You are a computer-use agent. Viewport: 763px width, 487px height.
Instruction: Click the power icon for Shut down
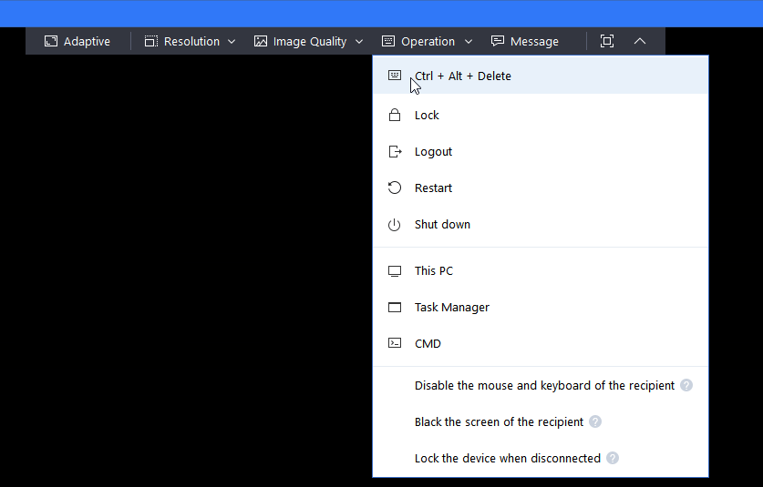click(395, 225)
